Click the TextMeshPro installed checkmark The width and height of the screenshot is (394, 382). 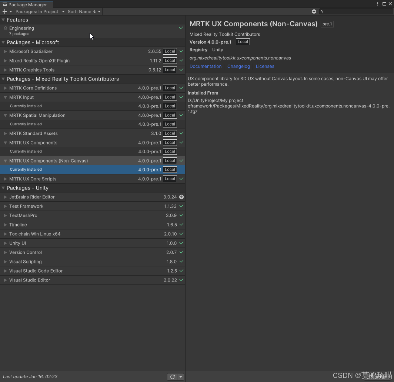181,215
